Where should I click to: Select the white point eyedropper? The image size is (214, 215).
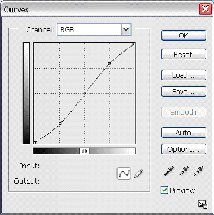(199, 171)
